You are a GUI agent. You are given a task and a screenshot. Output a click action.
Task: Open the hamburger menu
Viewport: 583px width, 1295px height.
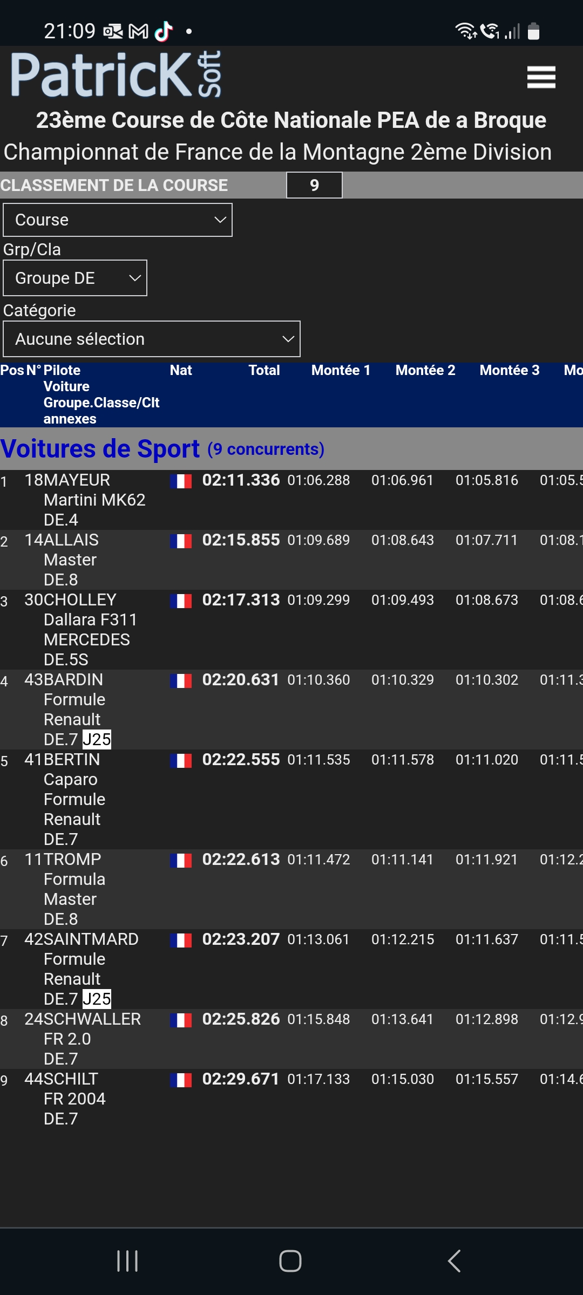coord(541,77)
